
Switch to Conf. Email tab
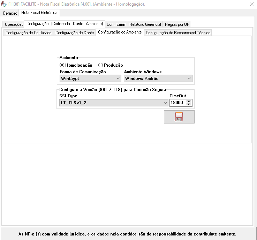pyautogui.click(x=116, y=24)
